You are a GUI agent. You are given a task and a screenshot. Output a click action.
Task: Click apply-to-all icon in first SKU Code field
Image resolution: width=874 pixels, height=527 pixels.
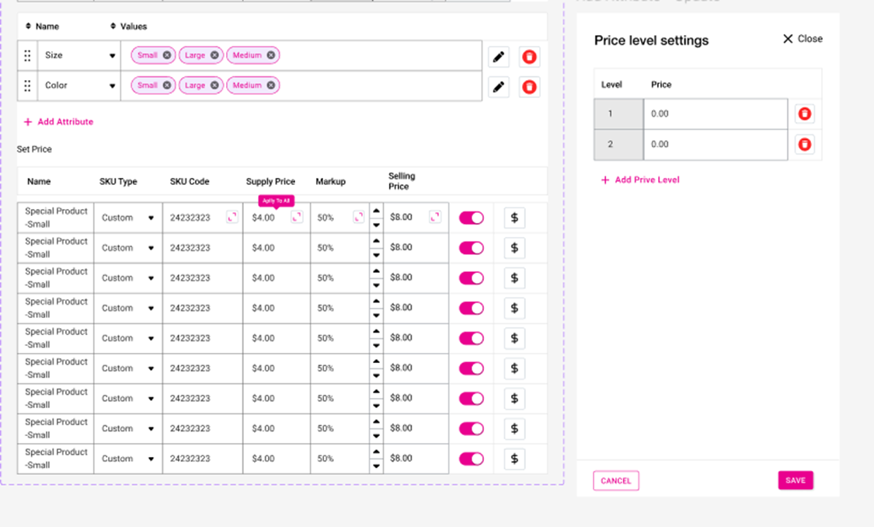232,218
